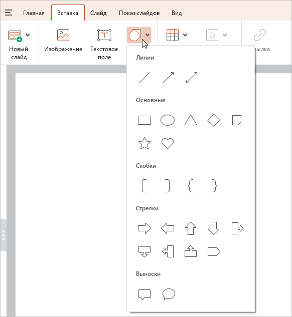
Task: Click the Текстовое поле button
Action: pyautogui.click(x=104, y=45)
